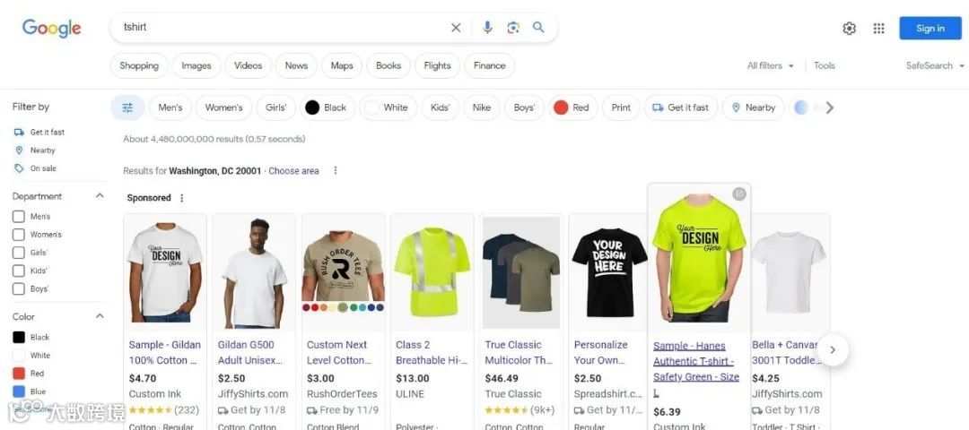
Task: Open Sample - Hanes Authentic T-shirt link
Action: [x=696, y=369]
